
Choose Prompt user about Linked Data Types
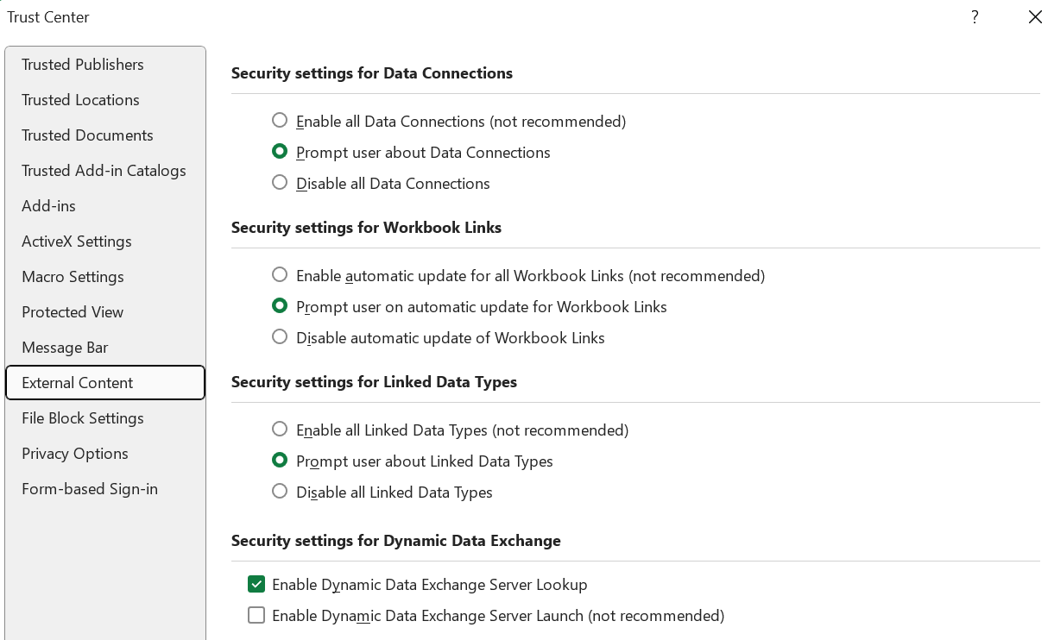(x=280, y=460)
